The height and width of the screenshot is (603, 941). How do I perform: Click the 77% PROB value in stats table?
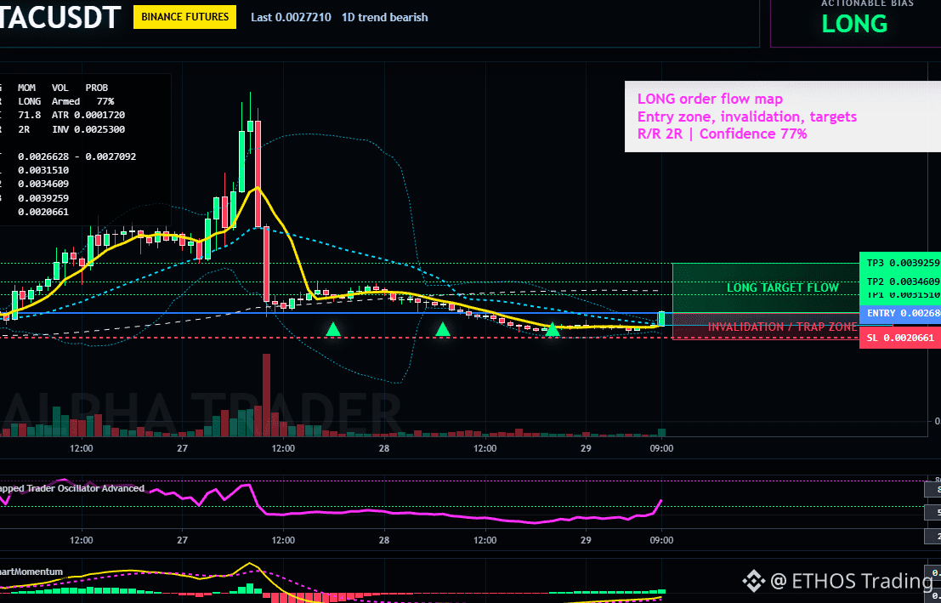(x=105, y=101)
